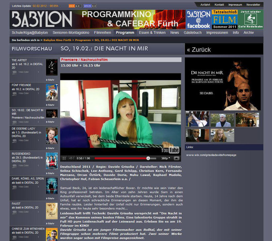The width and height of the screenshot is (272, 241).
Task: Expand Mehr for Die Eiserne Lady
Action: click(50, 148)
